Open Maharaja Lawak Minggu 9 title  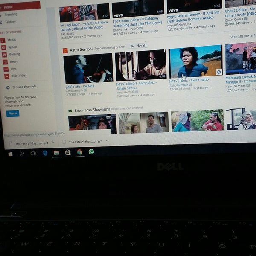[x=241, y=79]
